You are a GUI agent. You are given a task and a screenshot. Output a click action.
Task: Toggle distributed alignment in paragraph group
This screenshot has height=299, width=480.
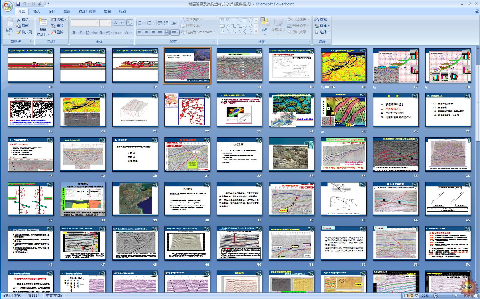click(166, 32)
